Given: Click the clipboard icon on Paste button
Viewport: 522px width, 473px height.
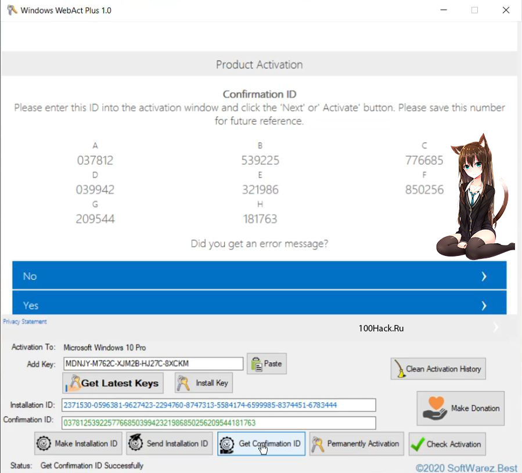Looking at the screenshot, I should coord(256,364).
